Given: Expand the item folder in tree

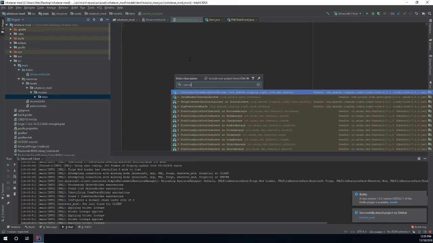Looking at the screenshot, I should [x=35, y=97].
